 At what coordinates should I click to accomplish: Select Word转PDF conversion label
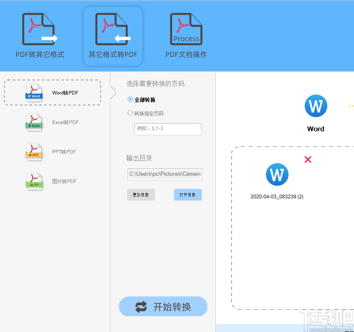pyautogui.click(x=65, y=93)
